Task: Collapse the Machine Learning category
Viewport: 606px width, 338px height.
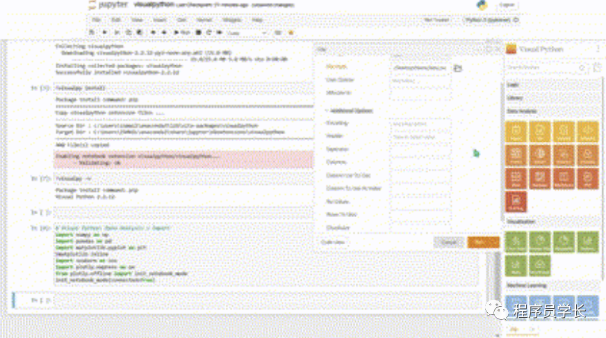Action: (552, 285)
